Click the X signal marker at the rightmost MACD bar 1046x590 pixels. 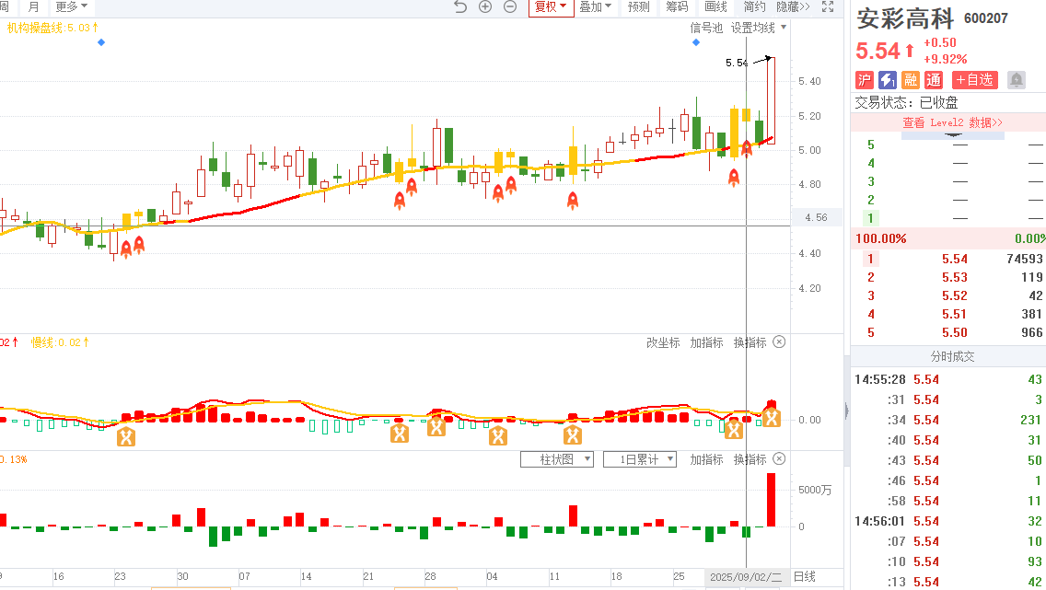pos(772,418)
